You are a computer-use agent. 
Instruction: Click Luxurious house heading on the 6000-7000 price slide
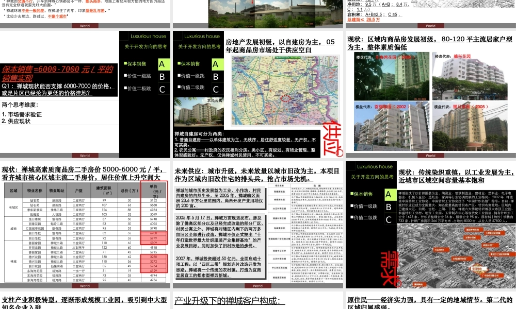pyautogui.click(x=148, y=37)
